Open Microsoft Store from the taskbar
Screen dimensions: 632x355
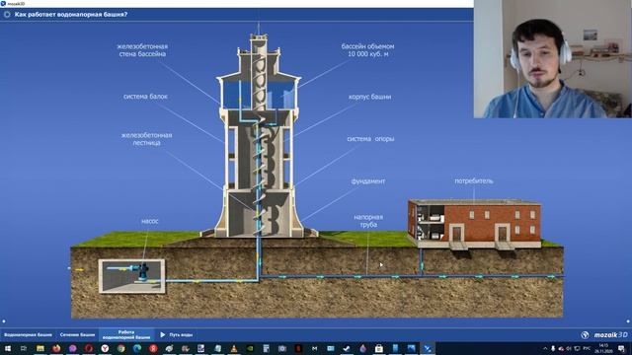coord(379,348)
